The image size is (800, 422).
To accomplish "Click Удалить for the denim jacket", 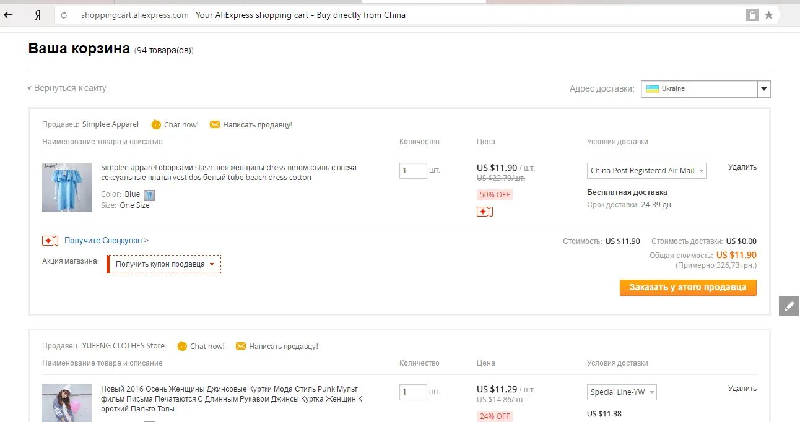I will coord(742,389).
